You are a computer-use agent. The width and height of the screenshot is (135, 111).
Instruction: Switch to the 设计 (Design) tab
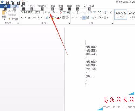pos(32,6)
